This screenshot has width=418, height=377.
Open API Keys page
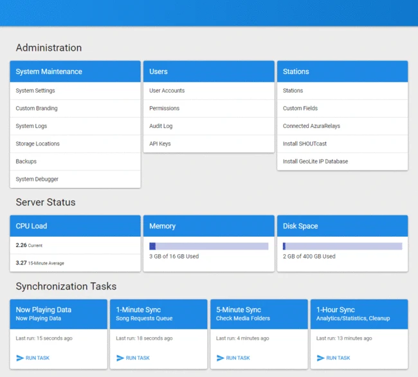(x=209, y=143)
